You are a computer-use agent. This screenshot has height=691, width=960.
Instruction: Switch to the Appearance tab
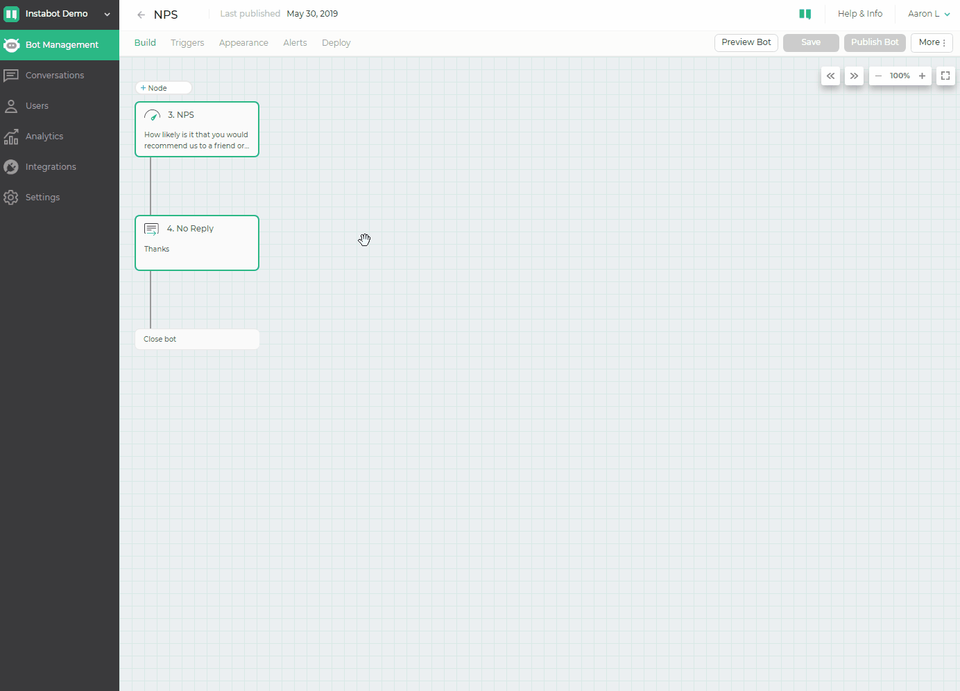243,43
